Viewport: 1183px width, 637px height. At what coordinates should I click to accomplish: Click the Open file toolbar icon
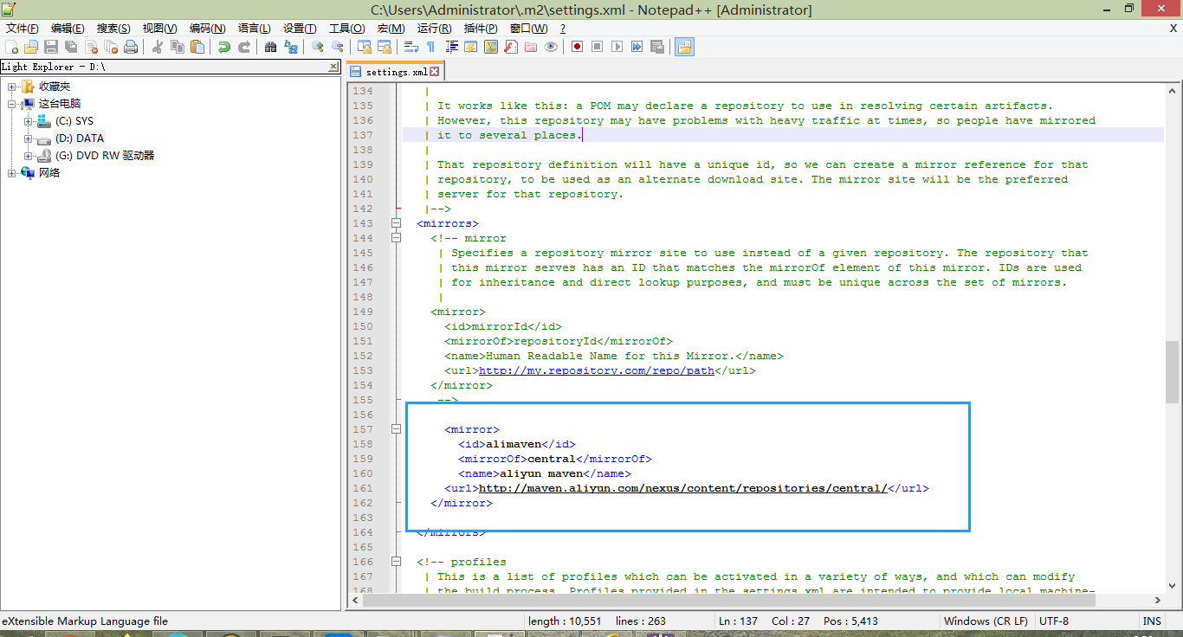coord(31,47)
